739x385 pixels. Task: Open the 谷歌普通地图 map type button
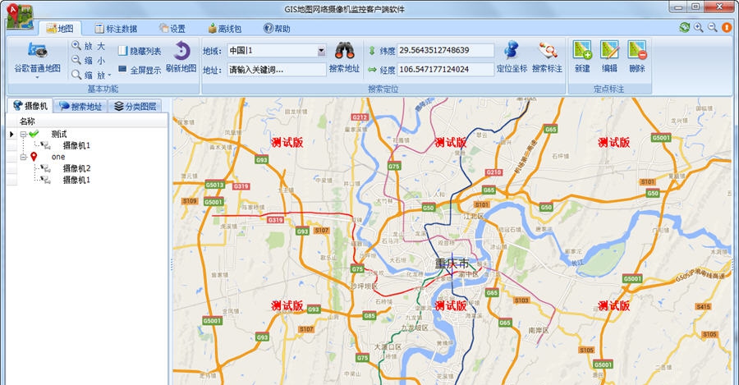(x=37, y=58)
